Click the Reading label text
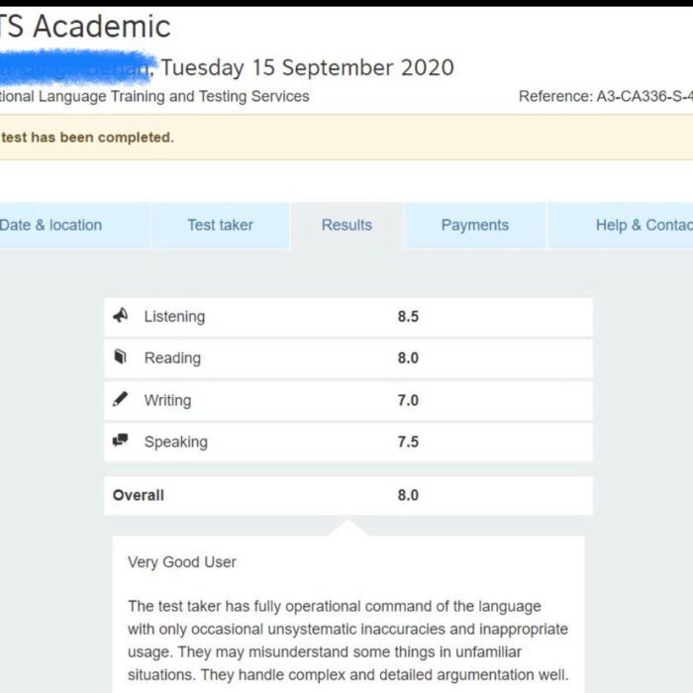The image size is (693, 693). click(173, 358)
